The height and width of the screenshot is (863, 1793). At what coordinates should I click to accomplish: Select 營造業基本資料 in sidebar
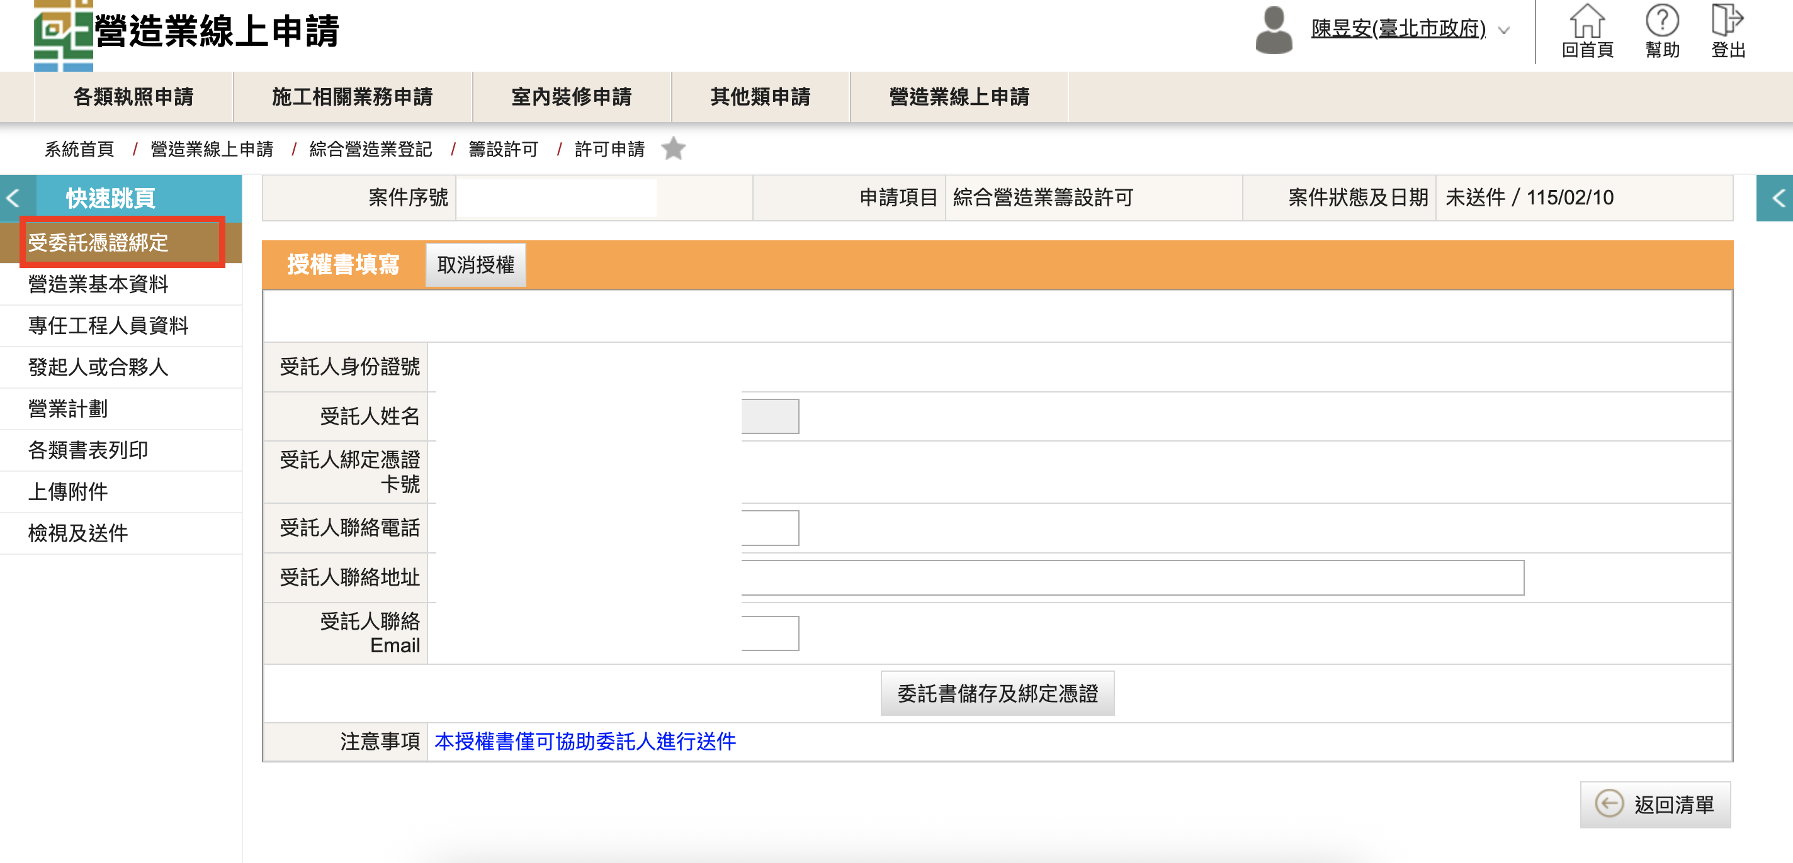[98, 284]
